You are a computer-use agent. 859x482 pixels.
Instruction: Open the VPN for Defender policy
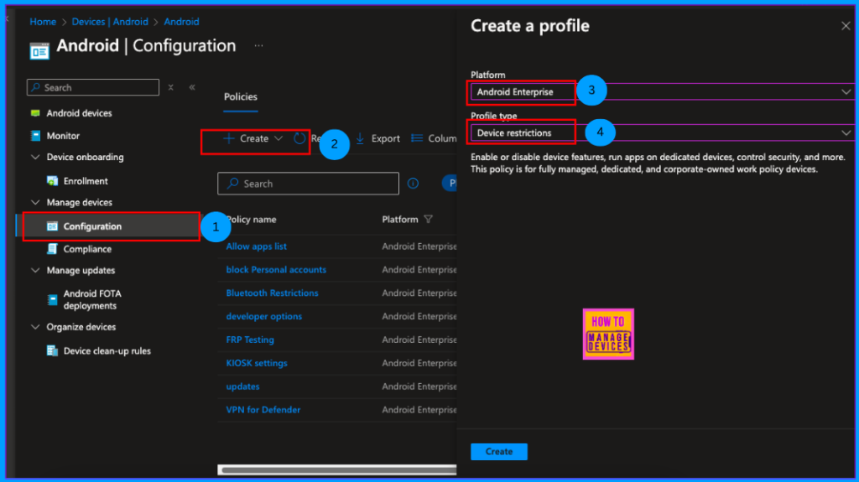(263, 410)
